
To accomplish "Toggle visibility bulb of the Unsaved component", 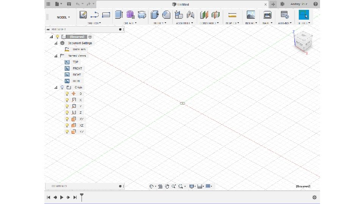I will (58, 37).
